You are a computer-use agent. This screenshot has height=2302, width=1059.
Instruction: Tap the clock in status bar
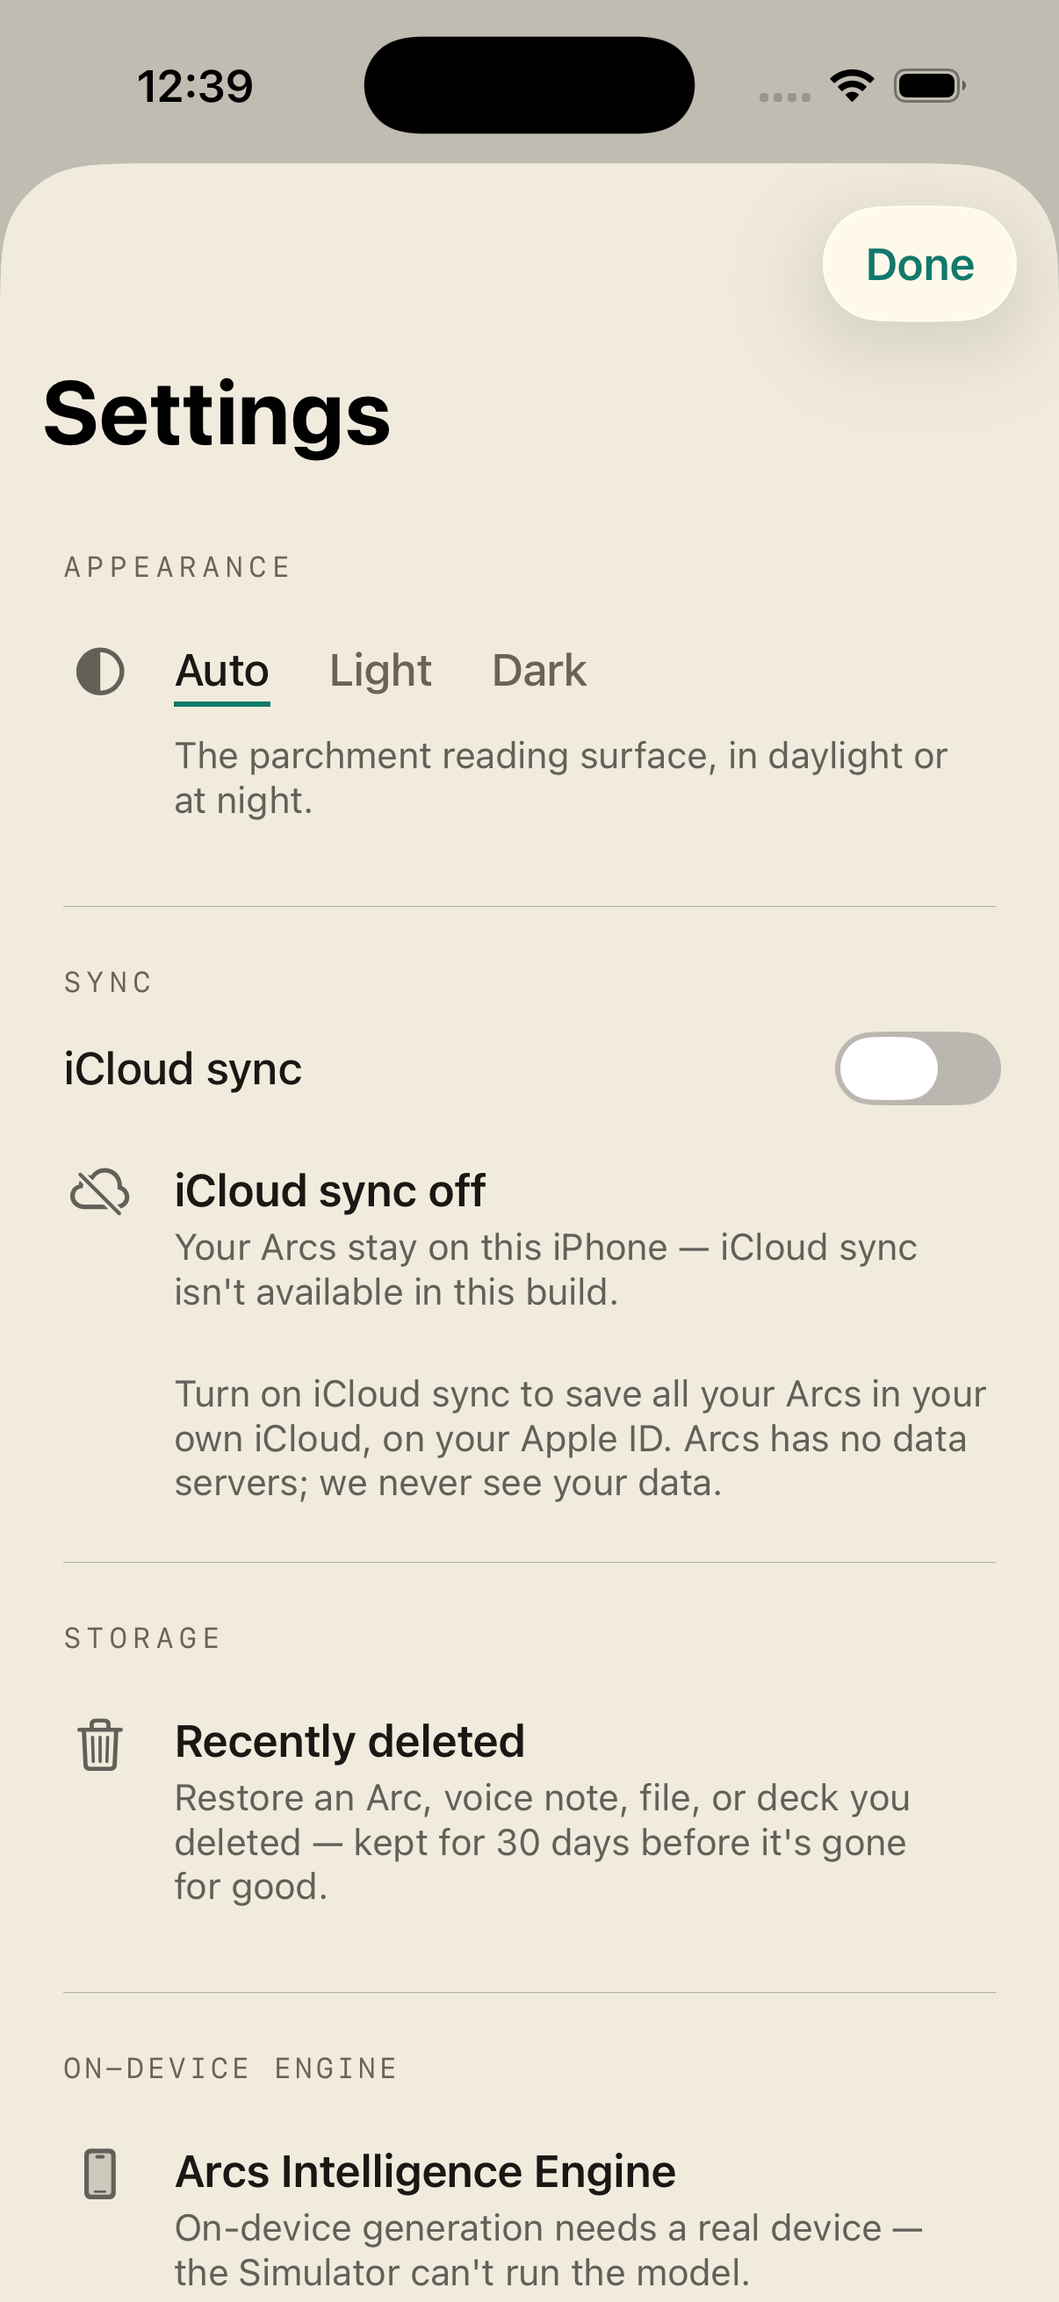coord(195,87)
